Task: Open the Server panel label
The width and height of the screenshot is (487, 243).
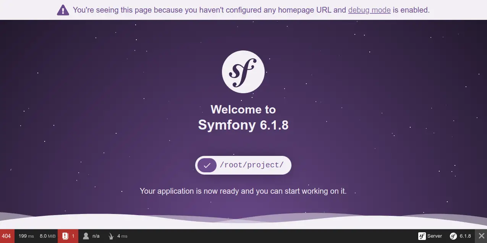Action: 435,236
